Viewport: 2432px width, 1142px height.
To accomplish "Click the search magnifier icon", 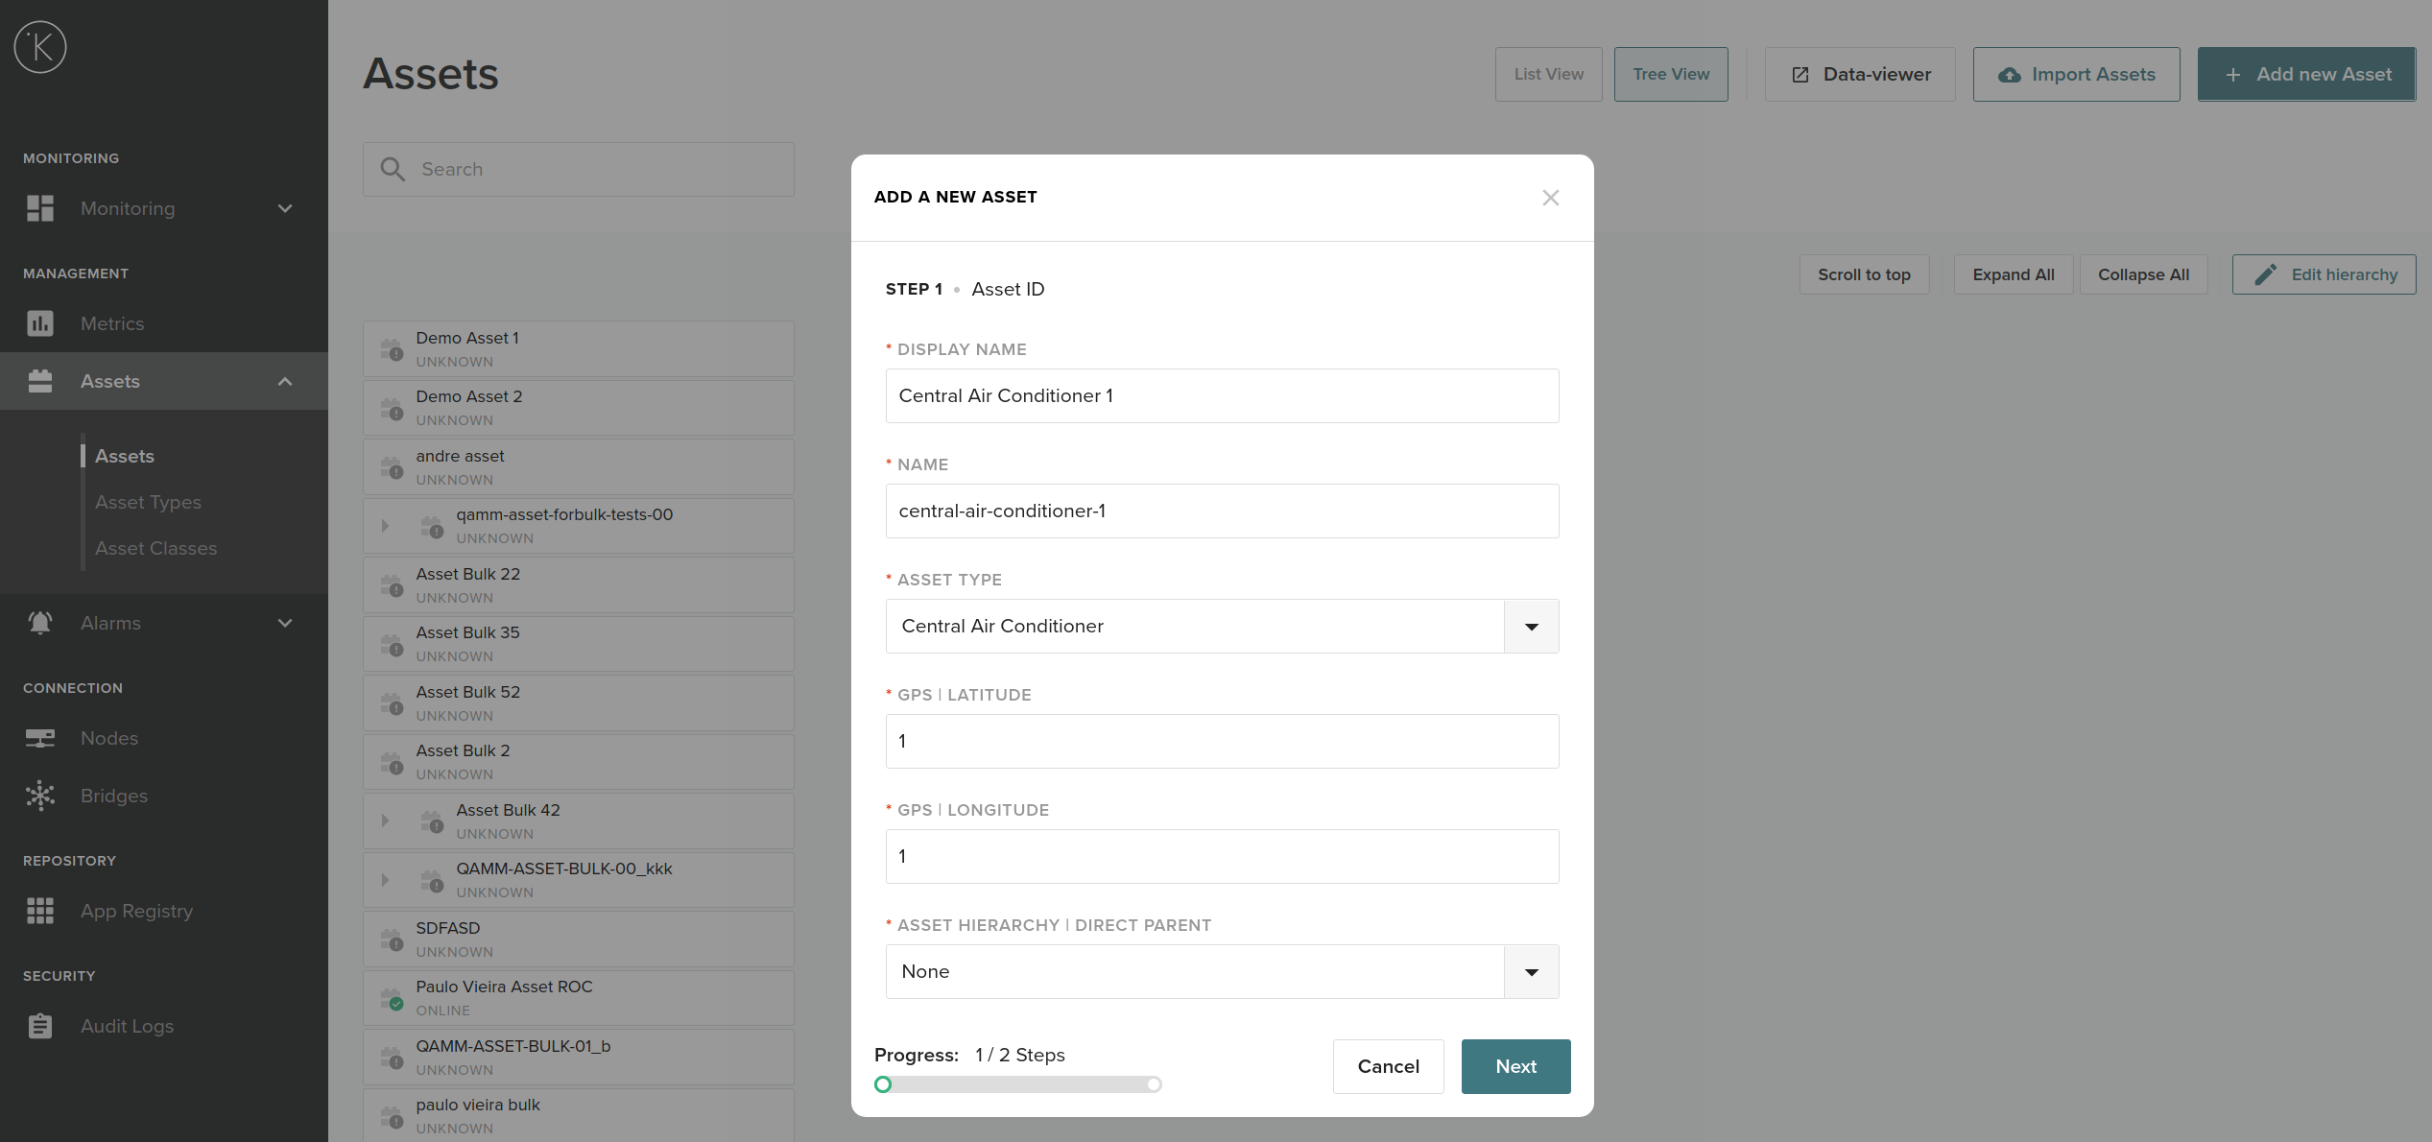I will (392, 169).
